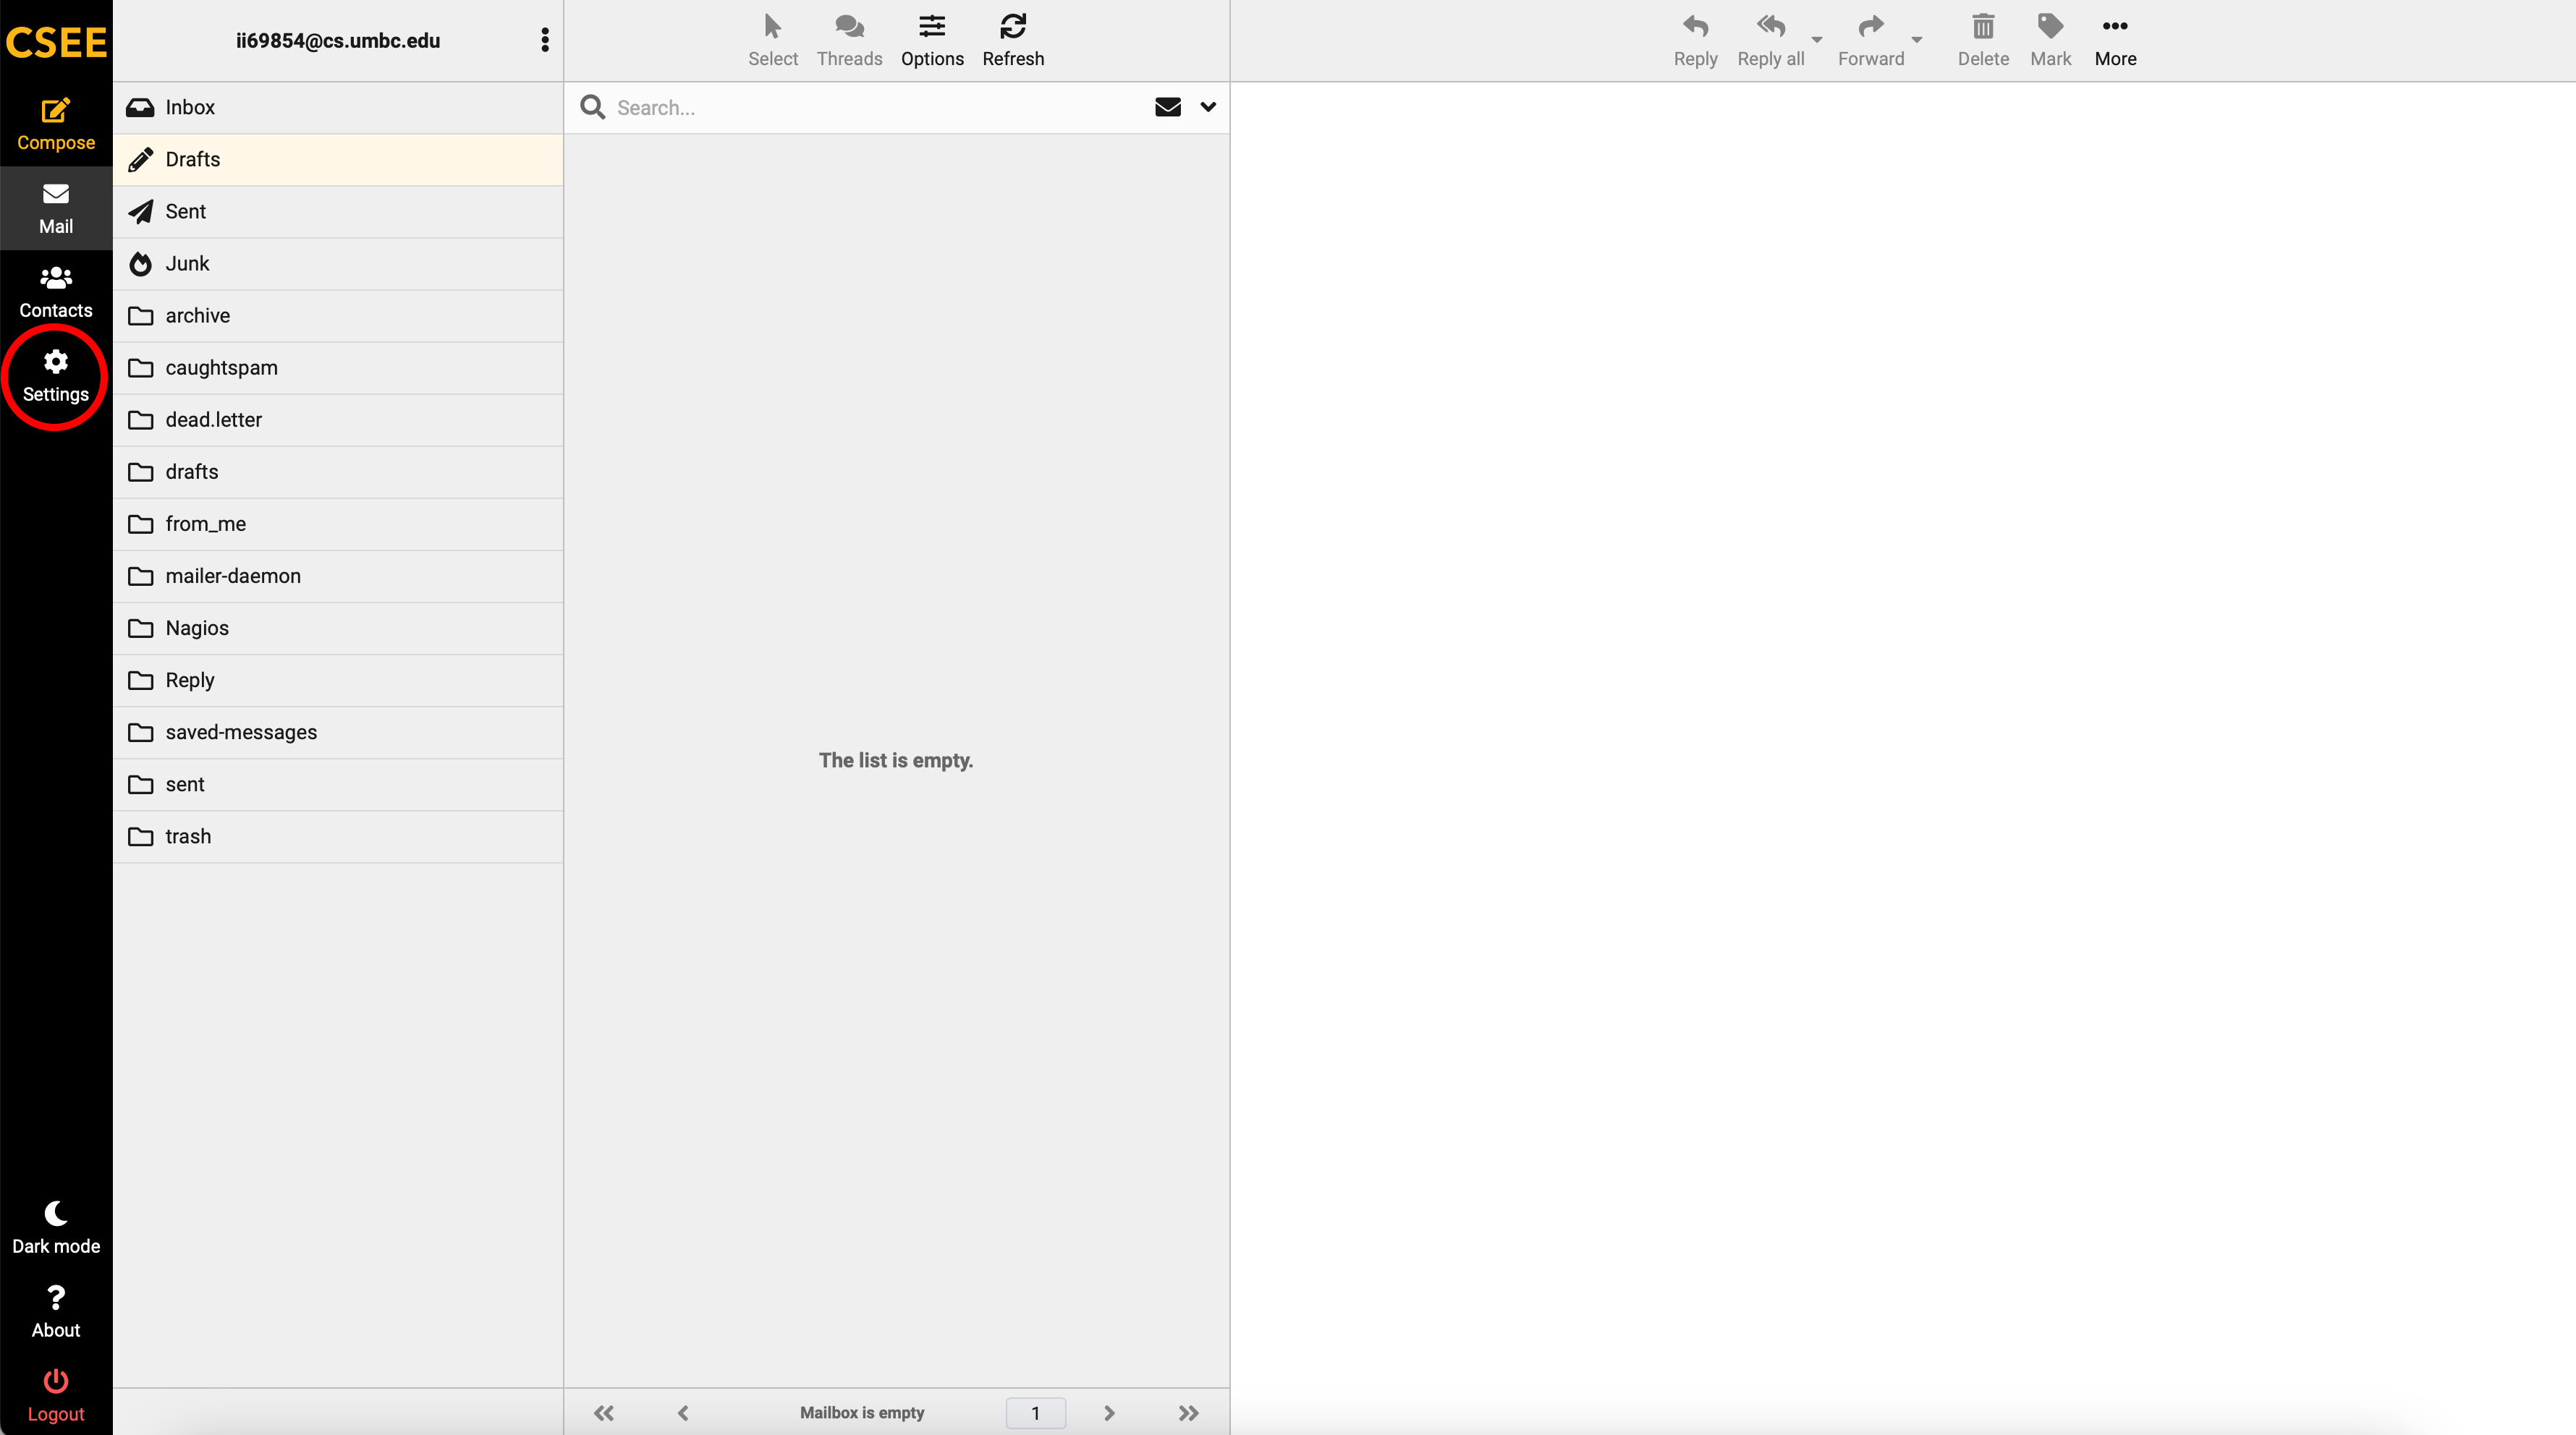Image resolution: width=2576 pixels, height=1435 pixels.
Task: Open the lowercase sent folder
Action: point(338,785)
